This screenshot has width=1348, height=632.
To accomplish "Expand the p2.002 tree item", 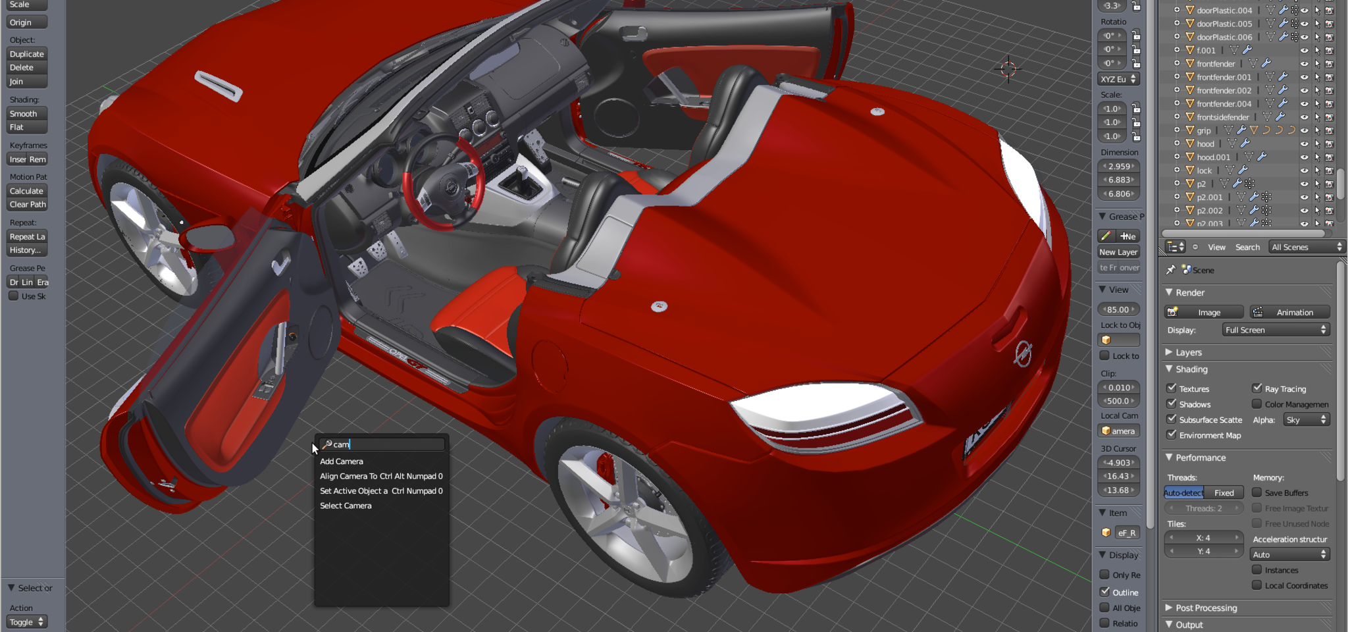I will pyautogui.click(x=1177, y=210).
